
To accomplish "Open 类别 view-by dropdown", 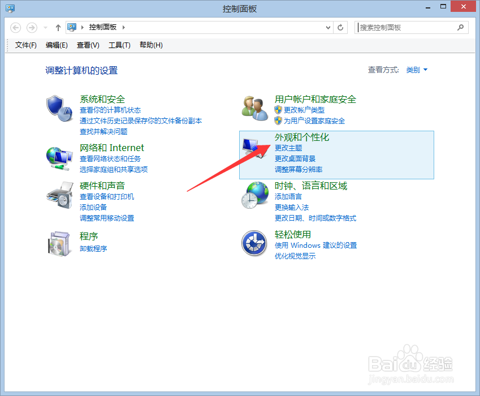I will click(417, 70).
